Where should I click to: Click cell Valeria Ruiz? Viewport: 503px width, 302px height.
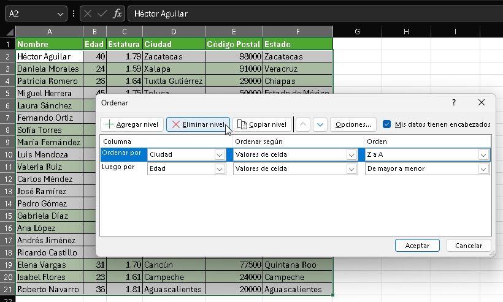[50, 167]
